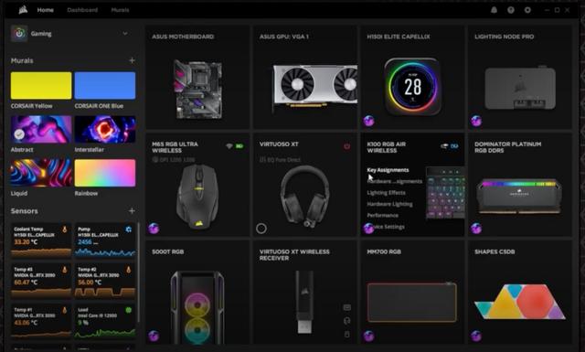Image resolution: width=585 pixels, height=352 pixels.
Task: Click the K100 Air wireless connection icon
Action: (x=444, y=146)
